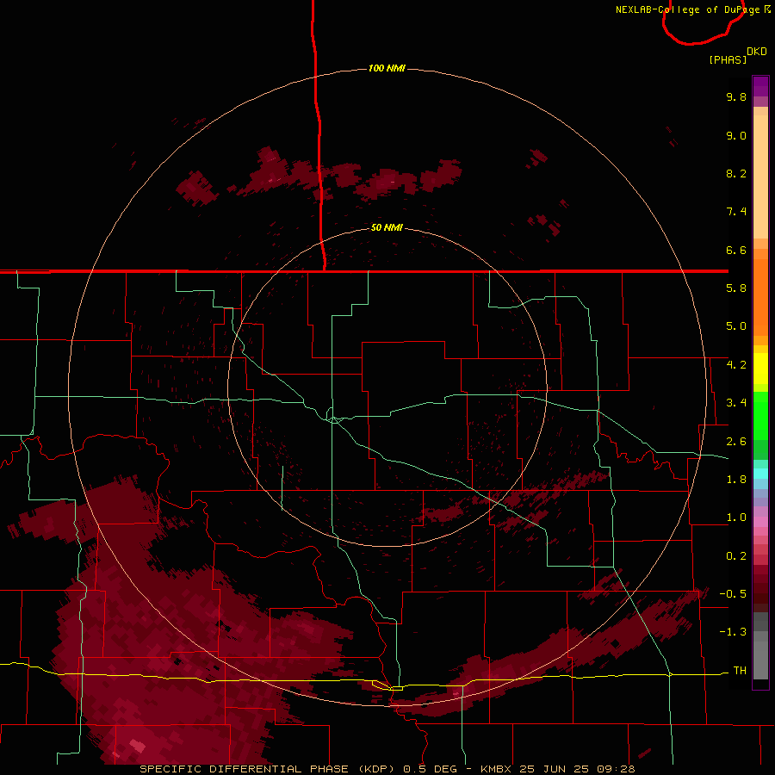Click the 2.6 legend value
The width and height of the screenshot is (775, 775).
(736, 442)
